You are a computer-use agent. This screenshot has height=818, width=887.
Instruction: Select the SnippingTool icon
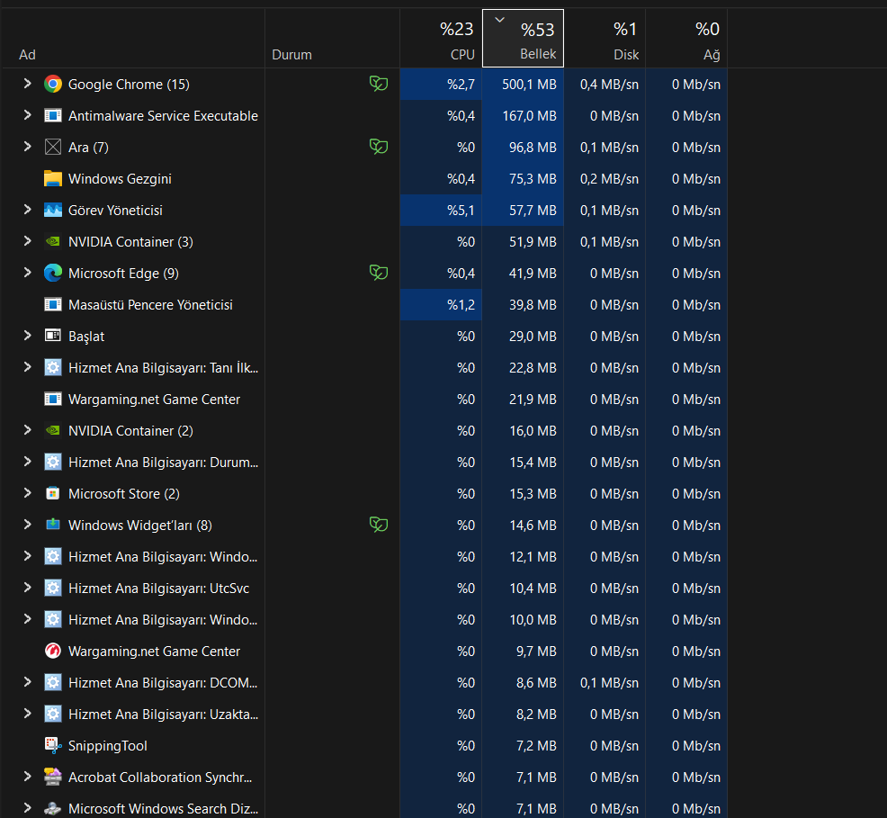[52, 746]
